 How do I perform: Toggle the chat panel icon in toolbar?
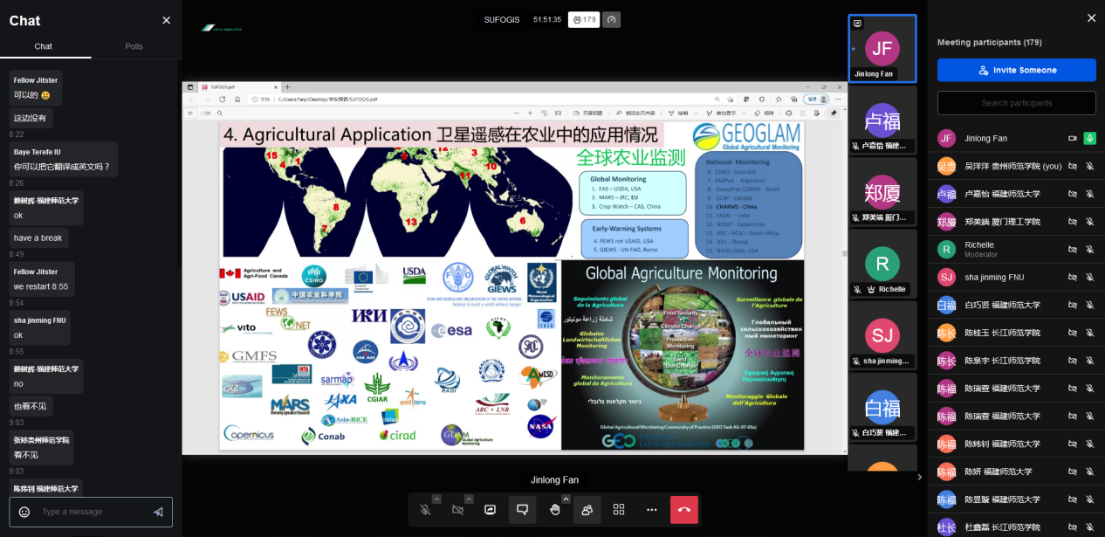click(x=522, y=510)
